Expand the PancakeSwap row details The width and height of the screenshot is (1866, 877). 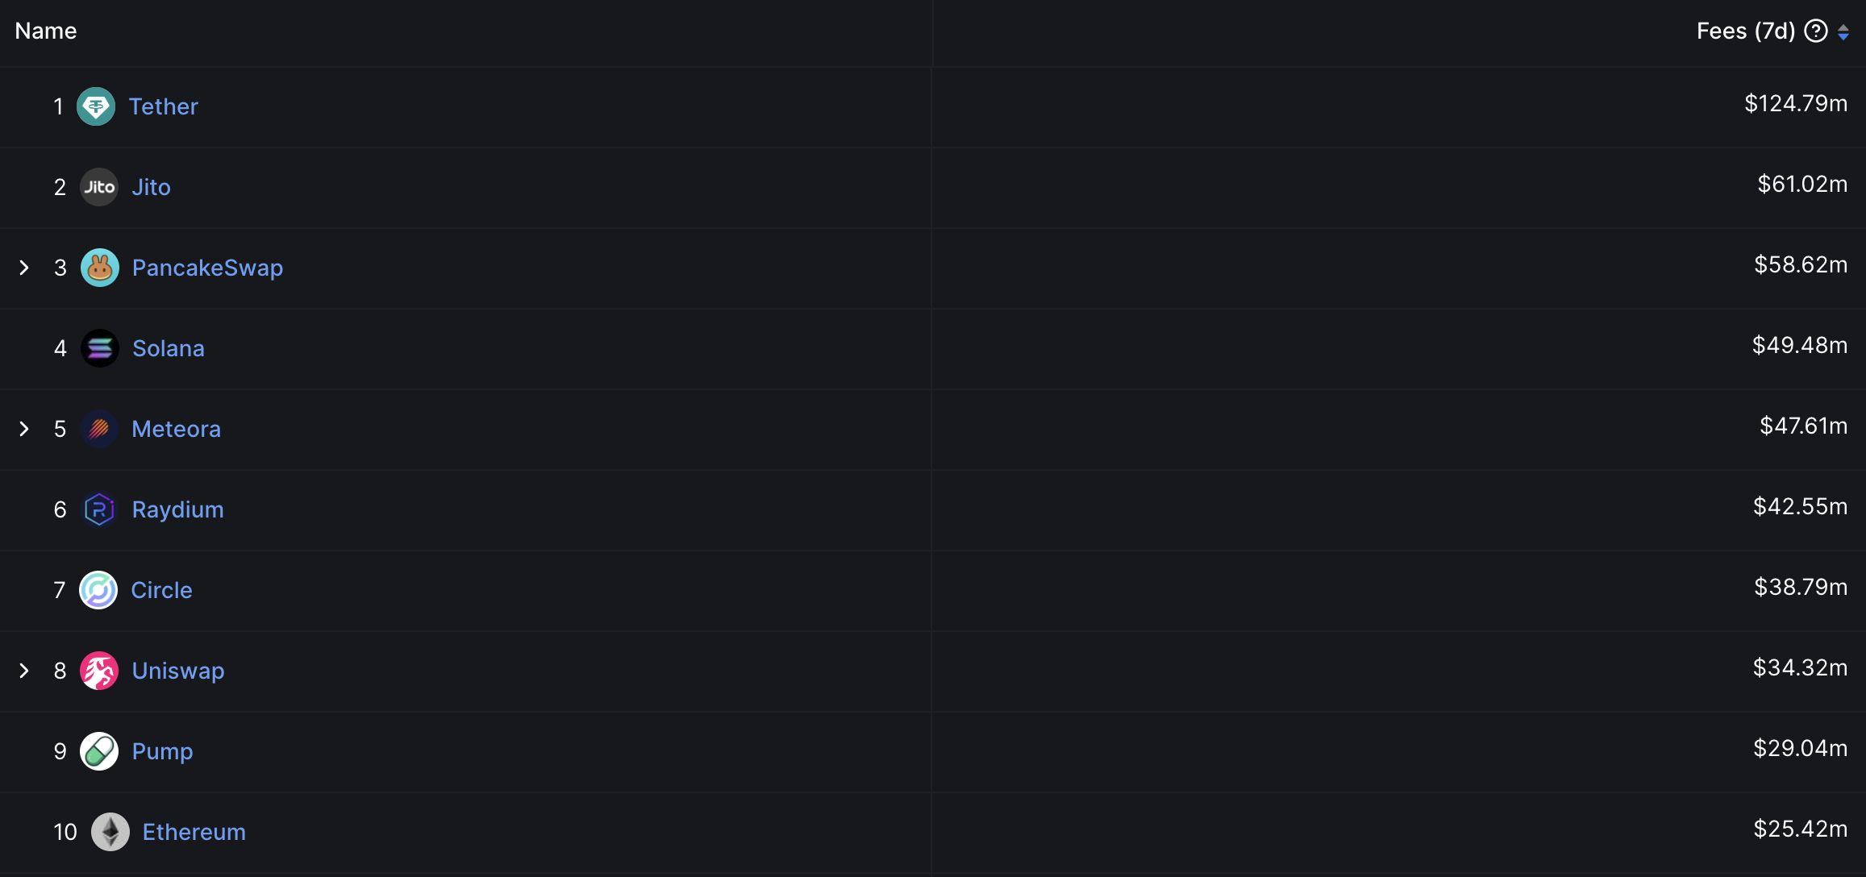(x=26, y=267)
